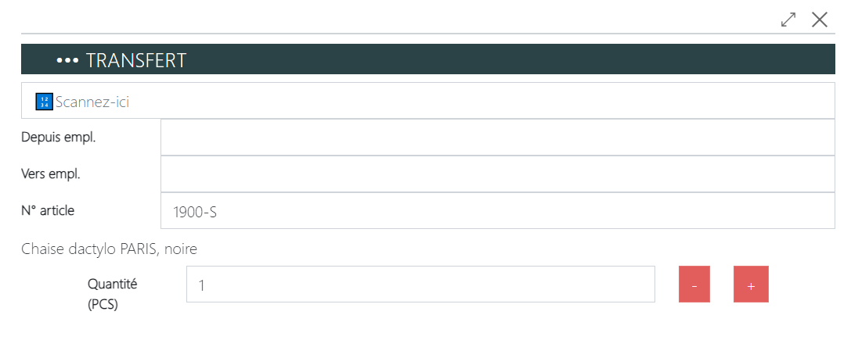This screenshot has height=340, width=851.
Task: Increase quantity with the red plus button
Action: click(751, 285)
